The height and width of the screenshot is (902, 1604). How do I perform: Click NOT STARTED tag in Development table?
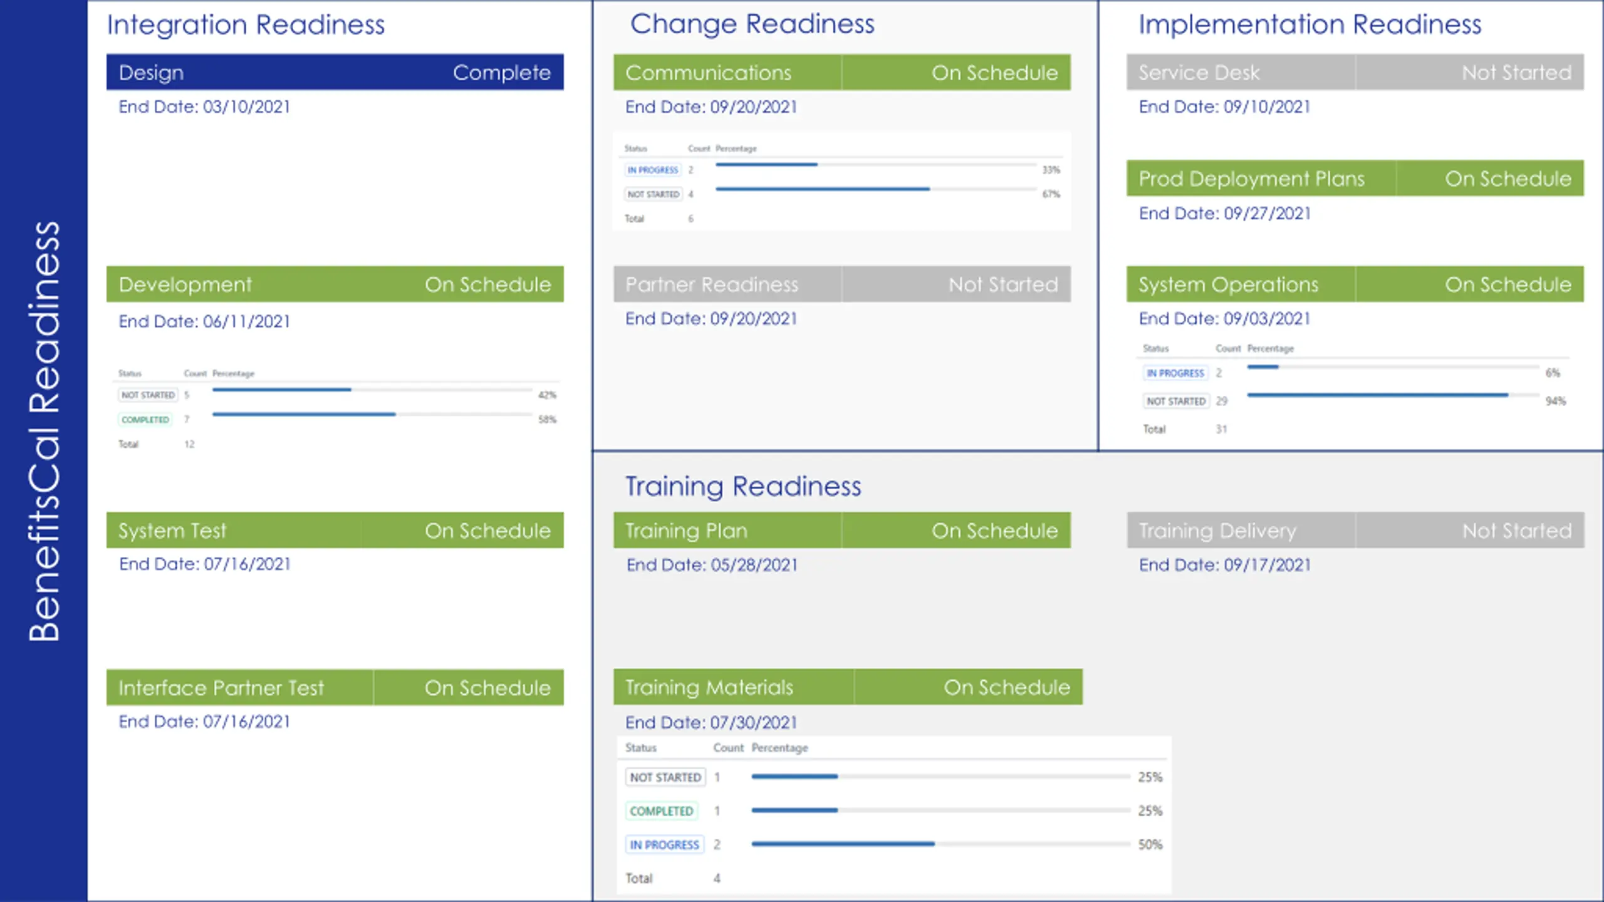tap(148, 395)
